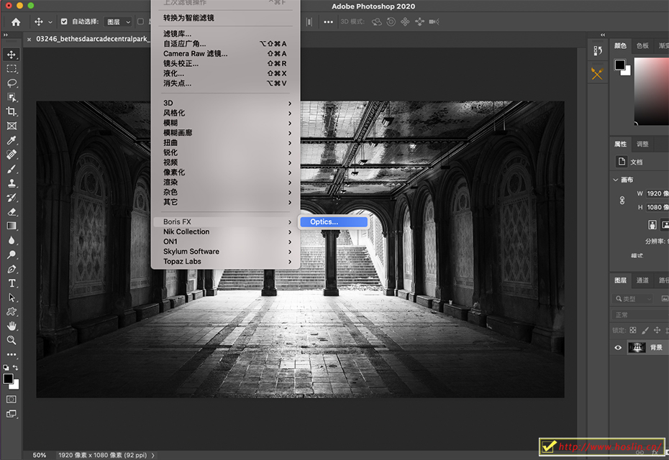Hide the 背景 layer with eye icon
The height and width of the screenshot is (460, 669).
click(618, 347)
